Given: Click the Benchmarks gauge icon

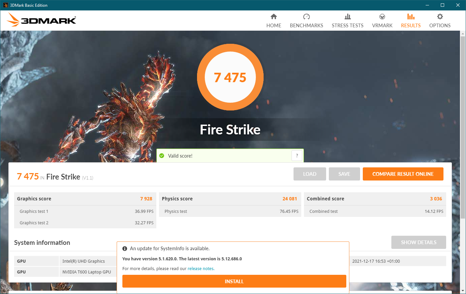Looking at the screenshot, I should coord(306,17).
